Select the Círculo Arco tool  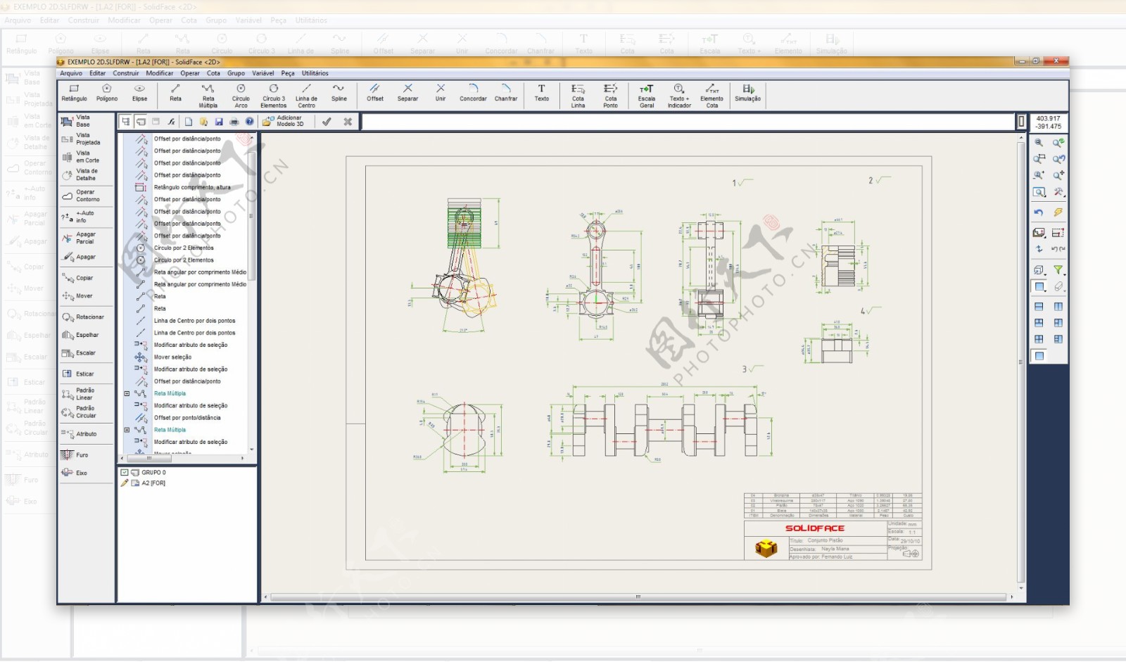click(241, 96)
